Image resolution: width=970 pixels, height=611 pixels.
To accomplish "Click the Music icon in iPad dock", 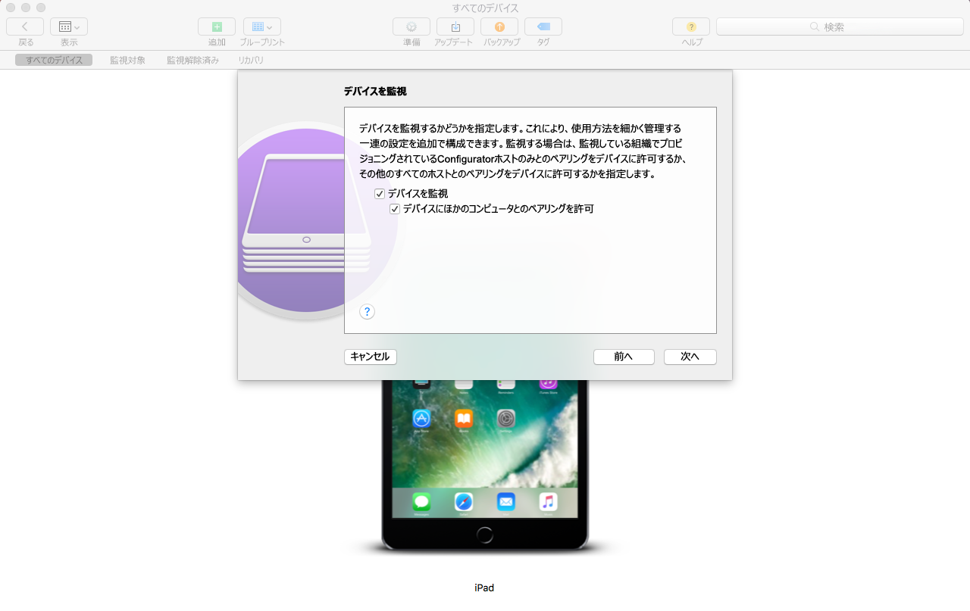I will (549, 501).
